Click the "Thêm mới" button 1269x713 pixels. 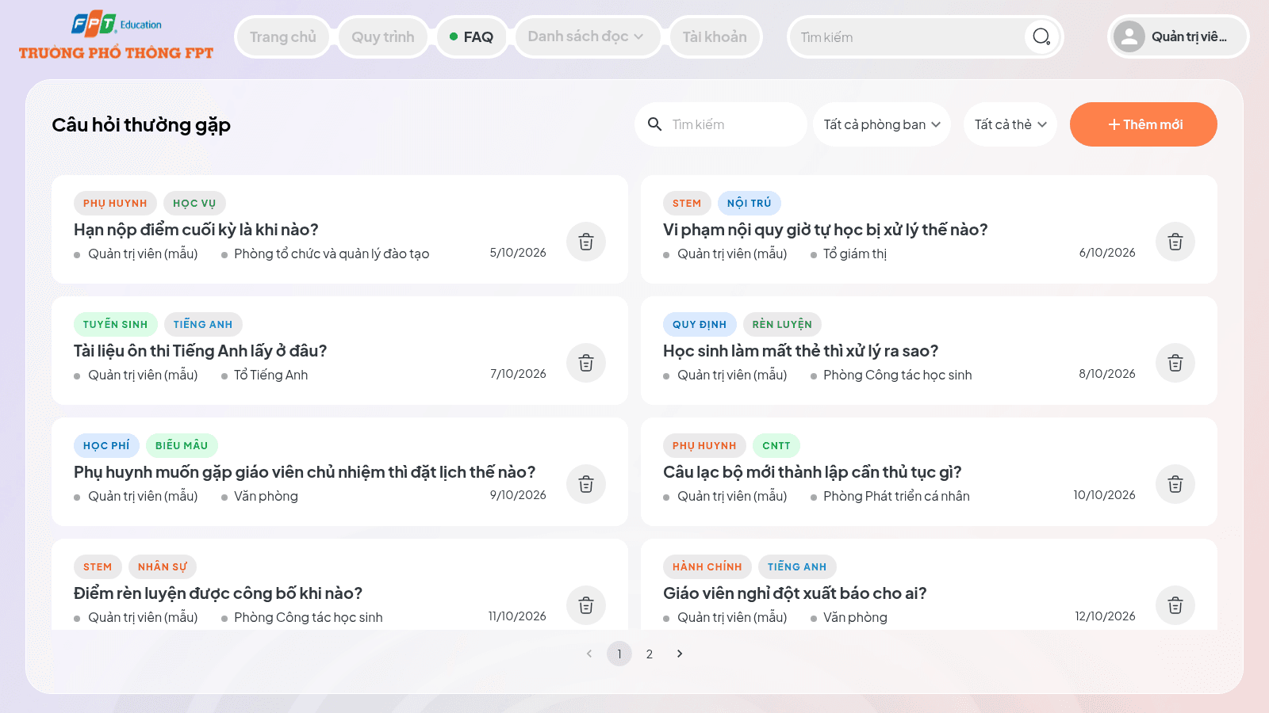(1144, 124)
